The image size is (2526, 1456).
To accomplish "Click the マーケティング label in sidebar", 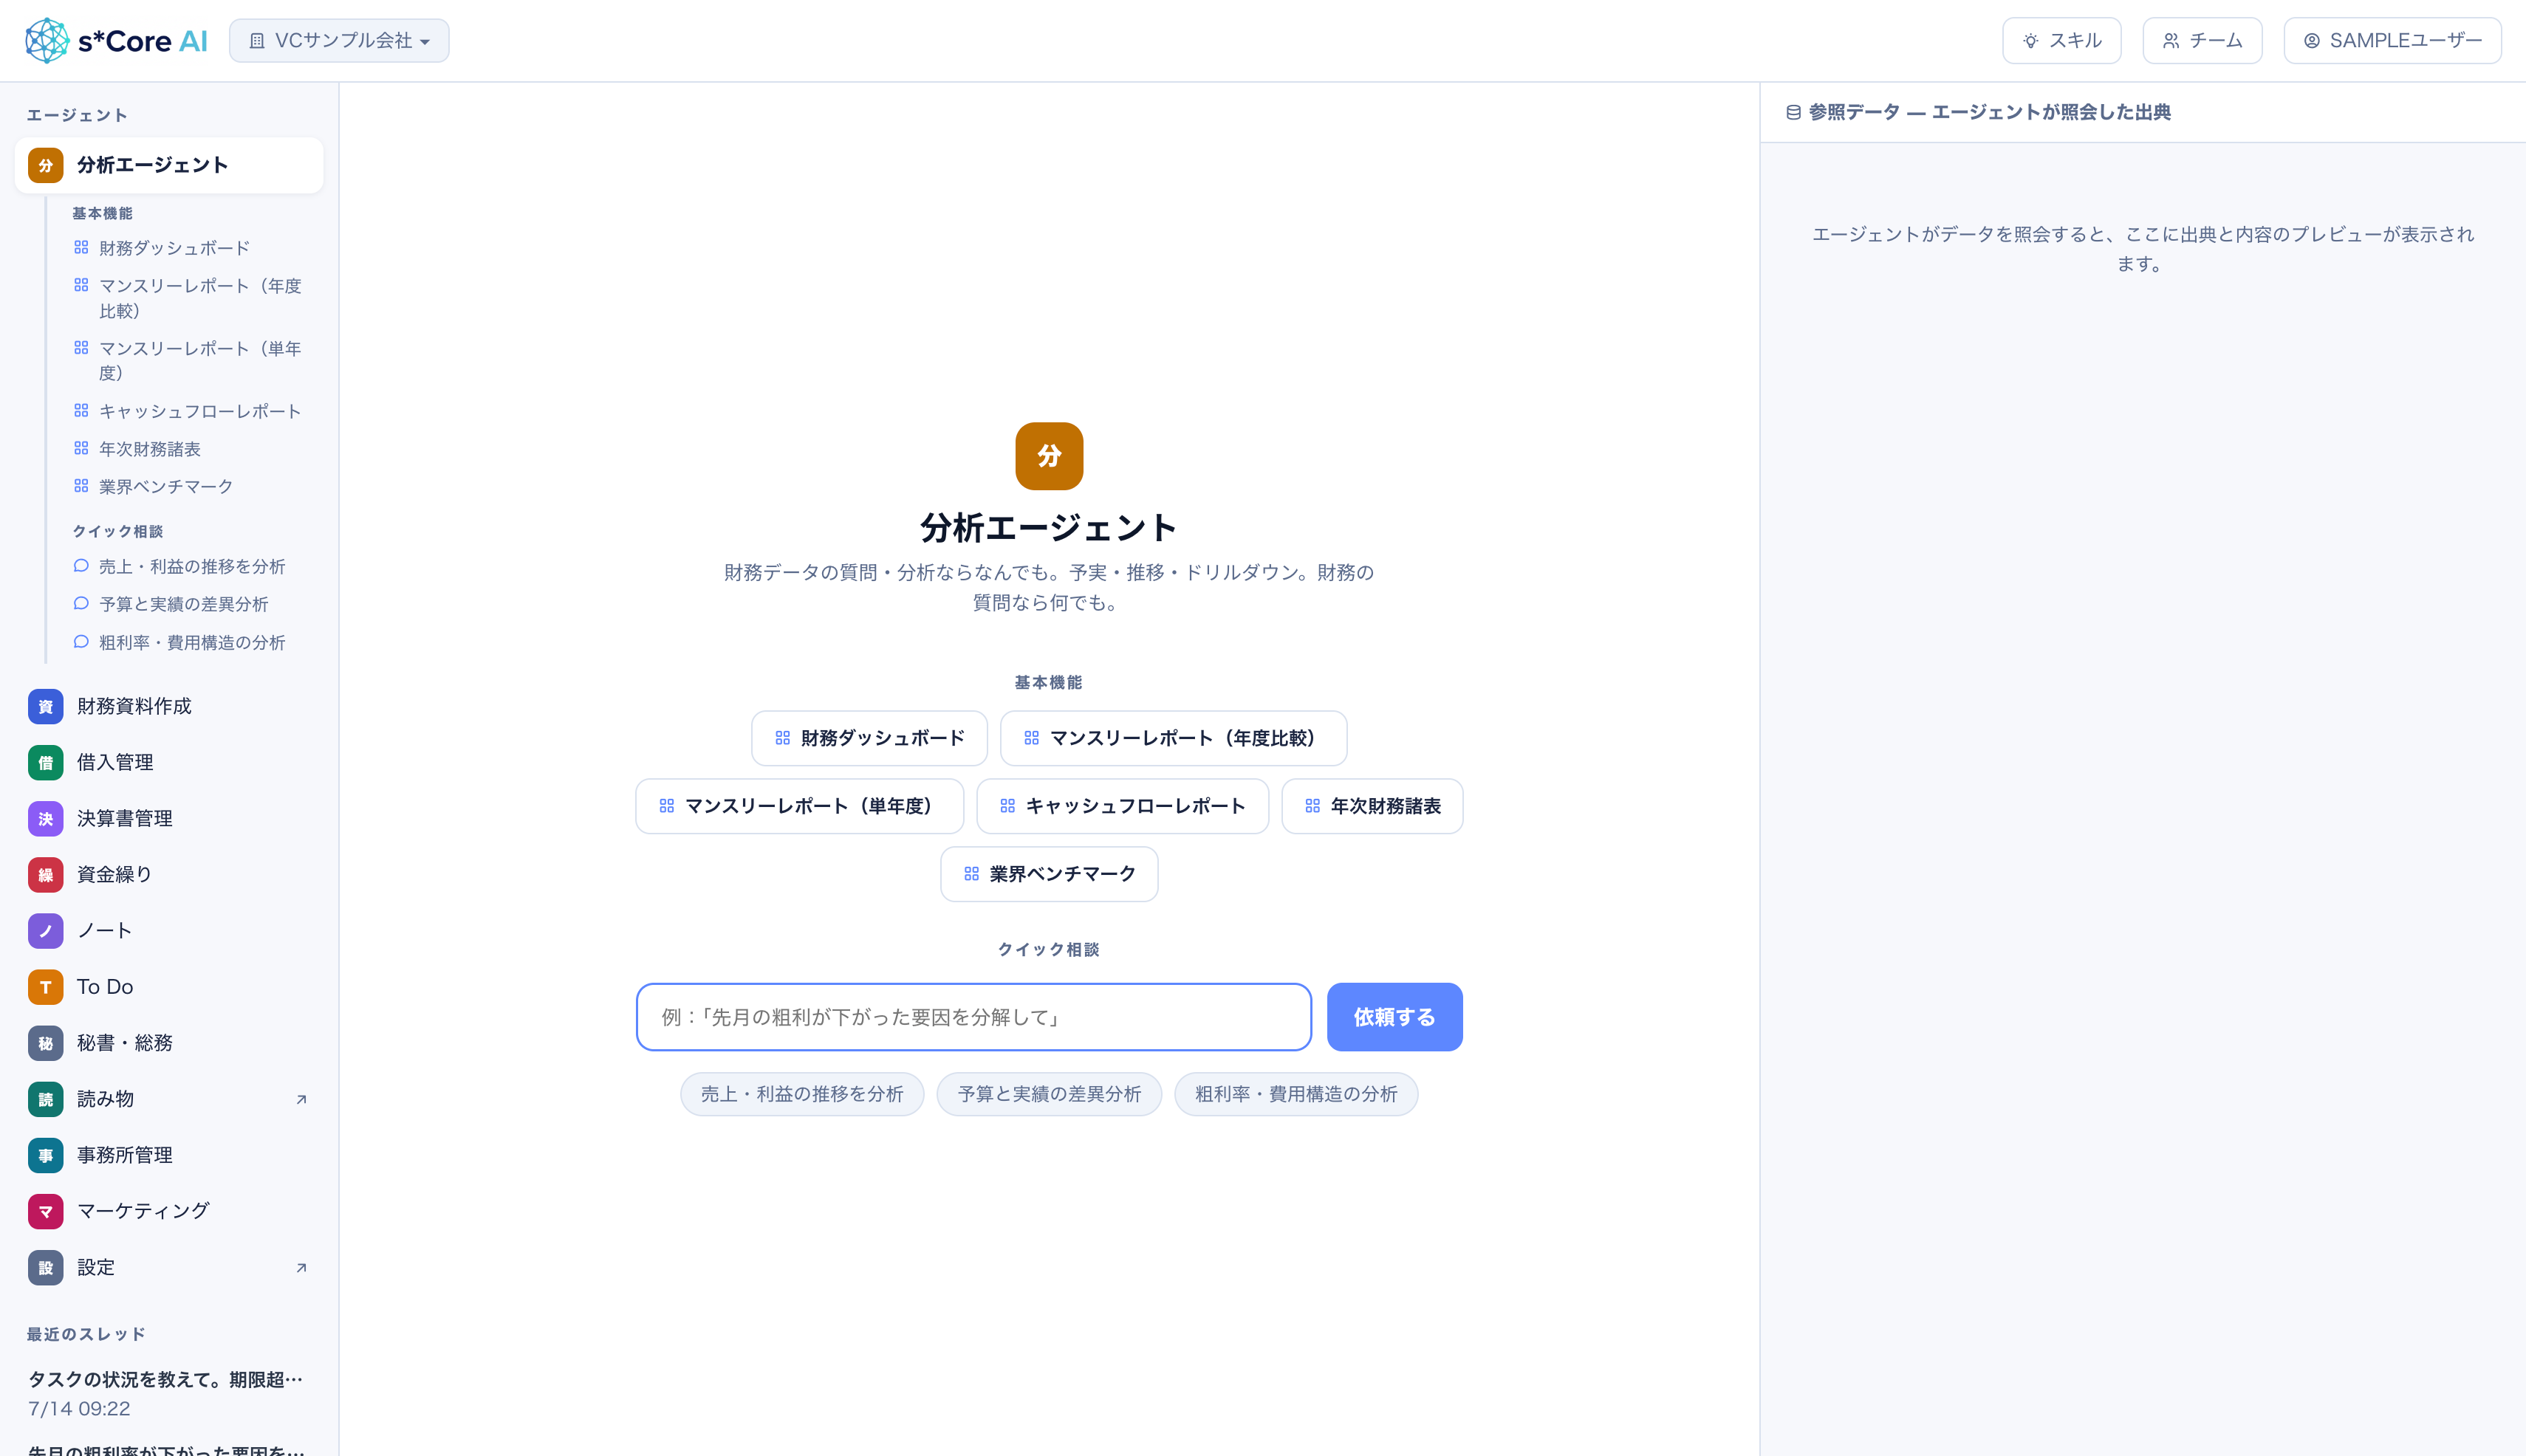I will pyautogui.click(x=143, y=1211).
